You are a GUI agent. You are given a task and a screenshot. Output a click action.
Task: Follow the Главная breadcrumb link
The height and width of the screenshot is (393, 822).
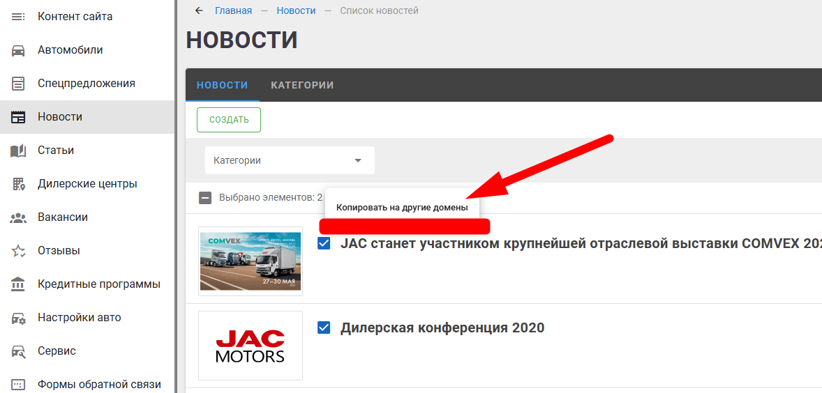233,10
